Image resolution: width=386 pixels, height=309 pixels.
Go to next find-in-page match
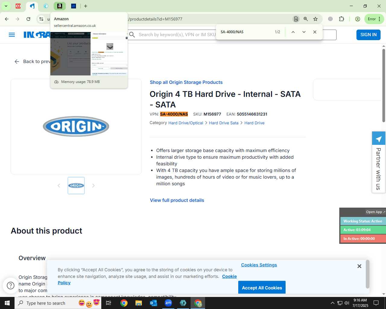point(304,32)
